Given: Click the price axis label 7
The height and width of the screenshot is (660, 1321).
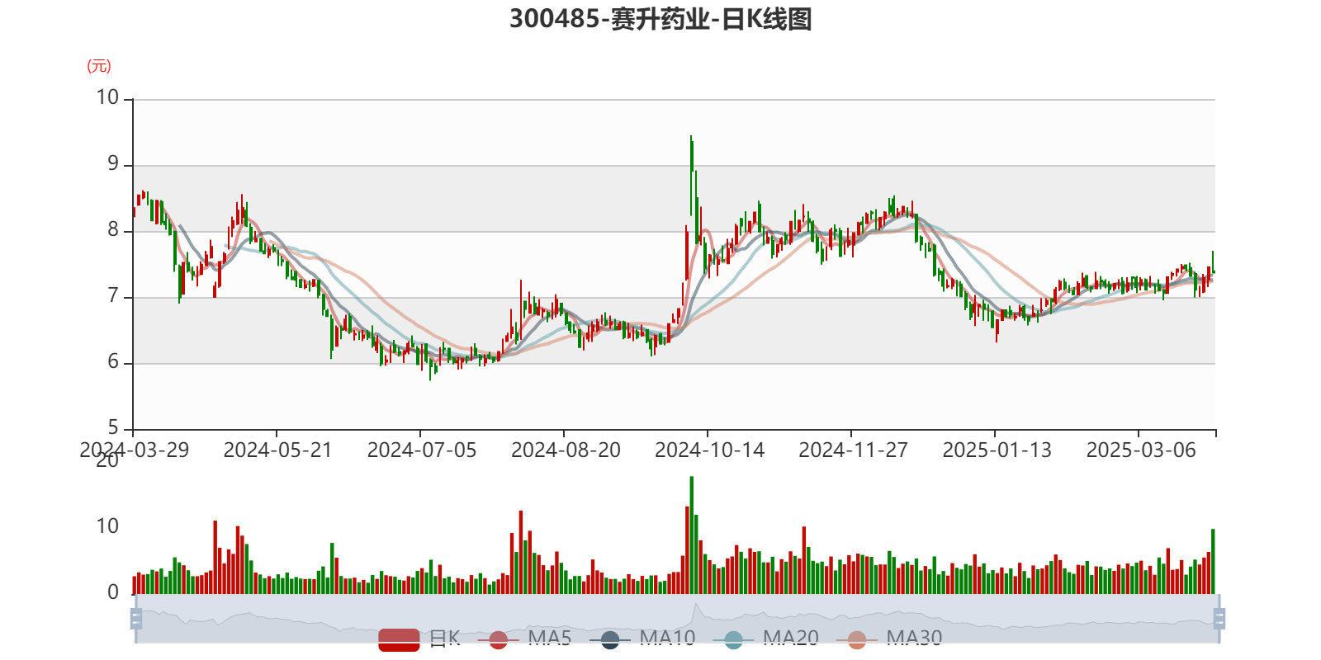Looking at the screenshot, I should point(113,296).
